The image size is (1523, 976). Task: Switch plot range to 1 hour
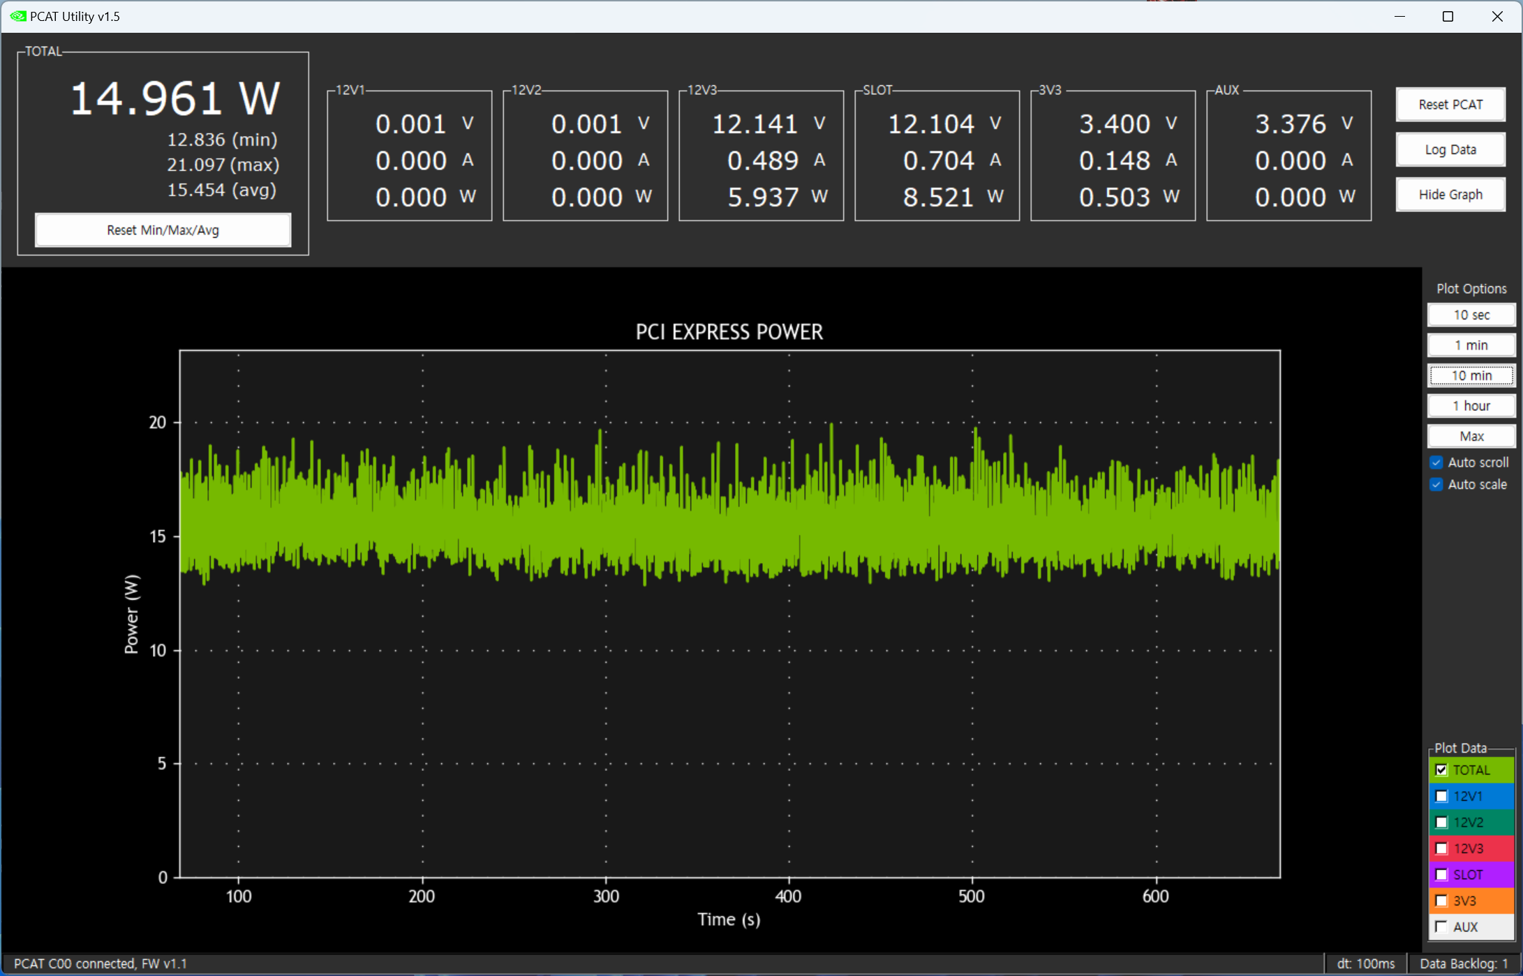(x=1471, y=406)
